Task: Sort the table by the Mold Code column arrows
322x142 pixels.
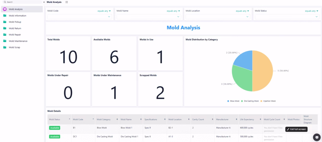Action: 93,119
